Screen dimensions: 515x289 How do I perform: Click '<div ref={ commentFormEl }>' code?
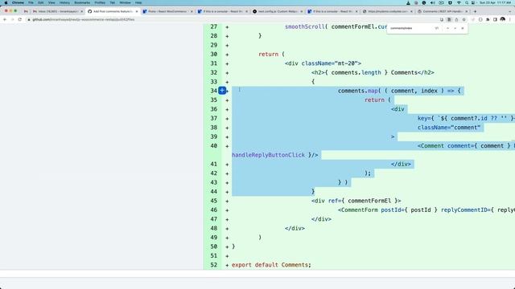(356, 201)
